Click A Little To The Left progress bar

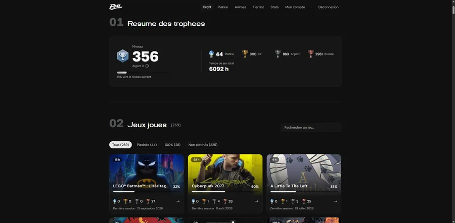[x=304, y=191]
